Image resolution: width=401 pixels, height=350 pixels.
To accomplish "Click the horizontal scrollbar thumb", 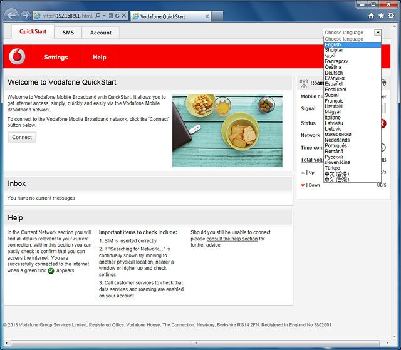I will click(x=195, y=343).
